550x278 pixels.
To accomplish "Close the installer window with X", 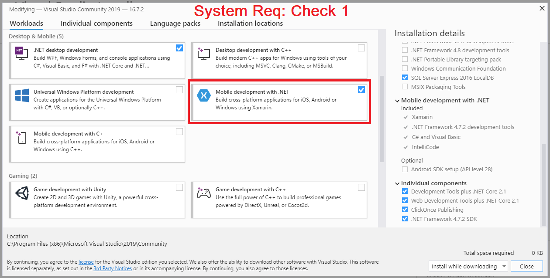I will point(541,8).
